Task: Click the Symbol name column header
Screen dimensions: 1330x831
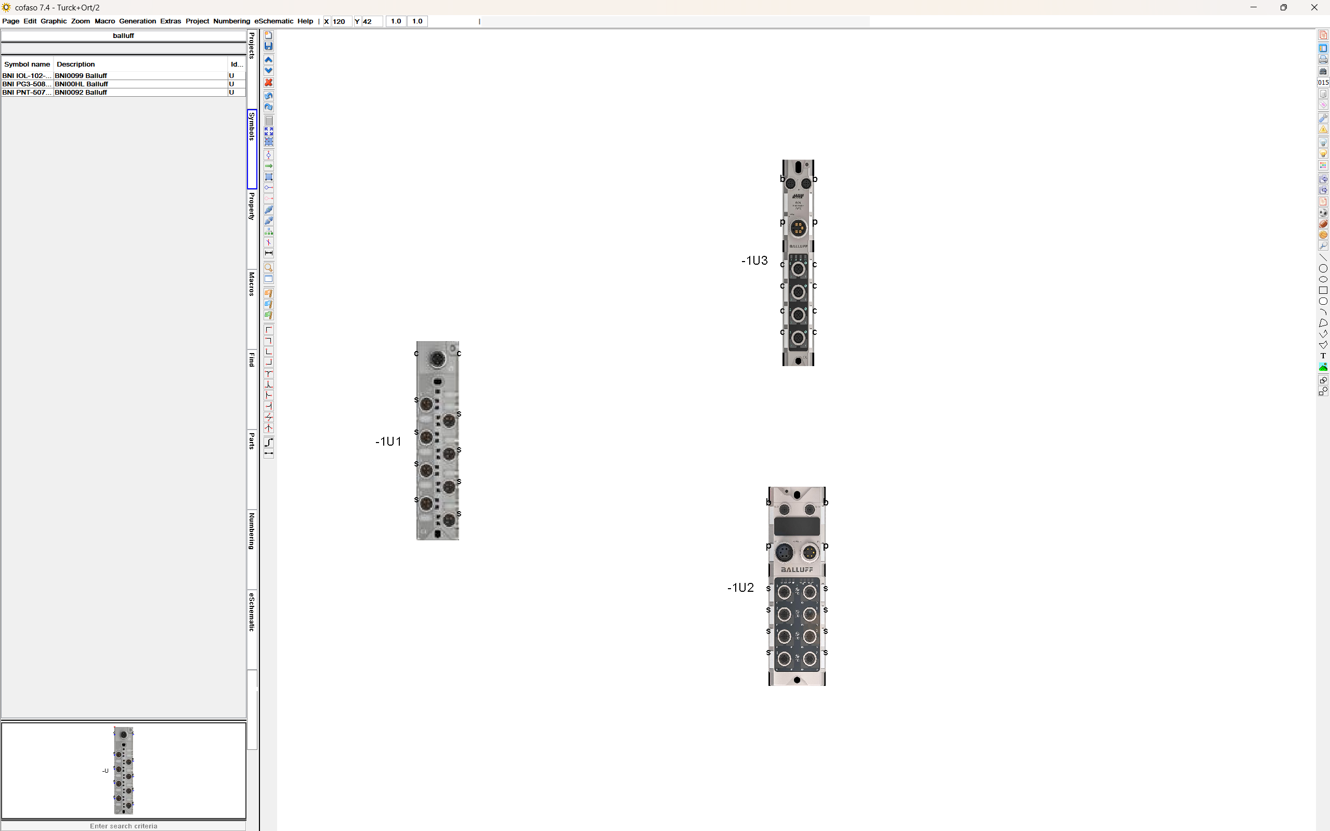Action: [27, 64]
